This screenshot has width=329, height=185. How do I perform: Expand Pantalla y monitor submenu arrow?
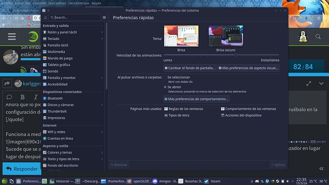[102, 78]
